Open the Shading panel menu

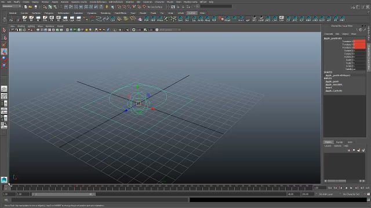pos(21,26)
